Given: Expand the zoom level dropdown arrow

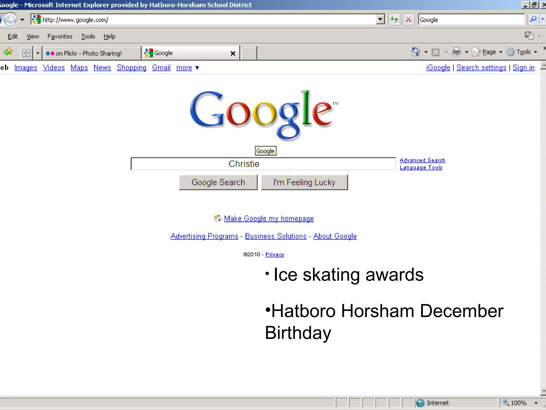Looking at the screenshot, I should (x=536, y=403).
